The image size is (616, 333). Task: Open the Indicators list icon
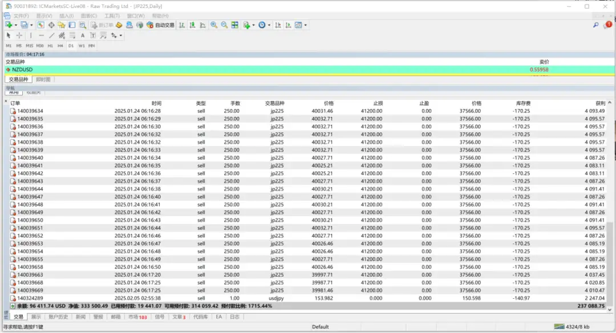coord(246,25)
